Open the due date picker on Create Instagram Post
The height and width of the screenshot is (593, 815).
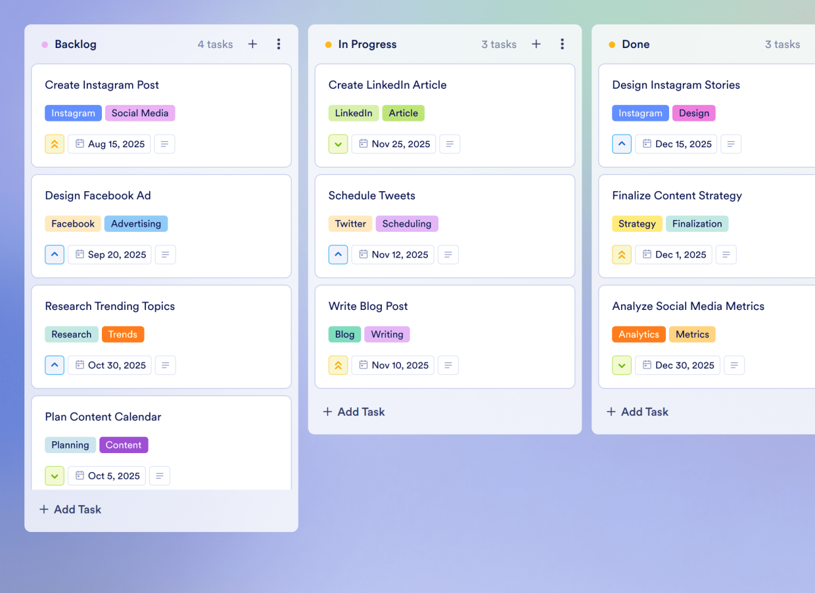(109, 144)
